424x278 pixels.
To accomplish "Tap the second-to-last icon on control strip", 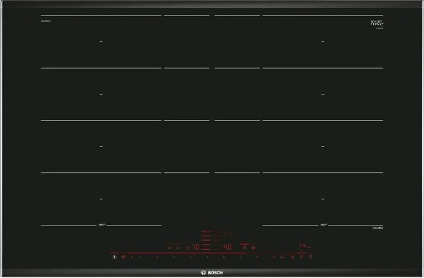I will pyautogui.click(x=302, y=257).
